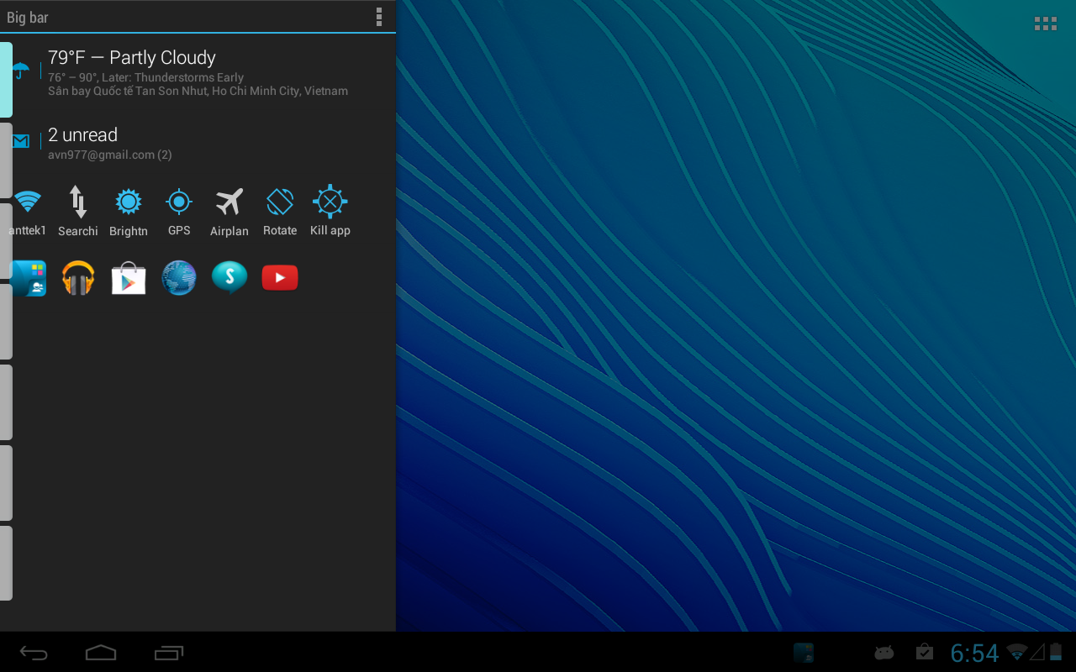Image resolution: width=1076 pixels, height=672 pixels.
Task: Launch the teal S chat bubble app
Action: pyautogui.click(x=229, y=278)
